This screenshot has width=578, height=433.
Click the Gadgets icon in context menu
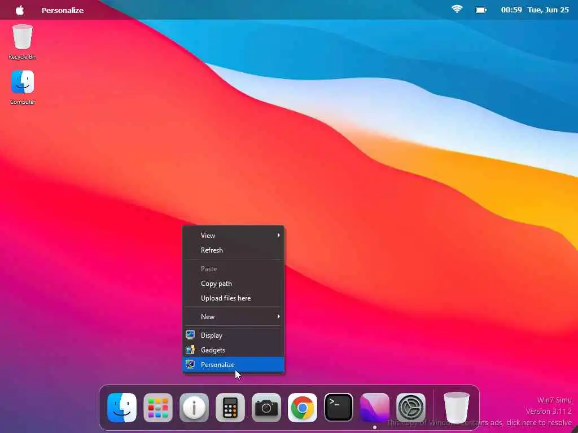coord(190,350)
